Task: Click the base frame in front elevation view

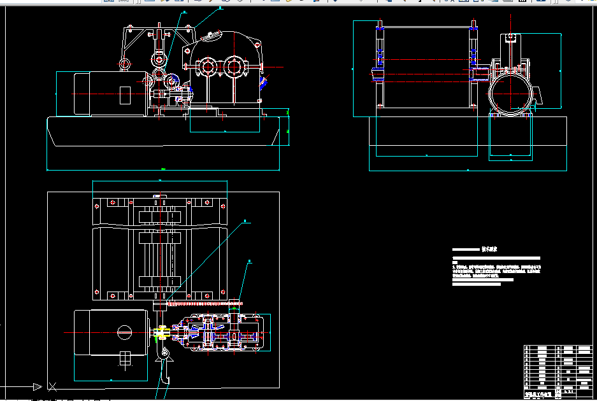Action: 163,131
